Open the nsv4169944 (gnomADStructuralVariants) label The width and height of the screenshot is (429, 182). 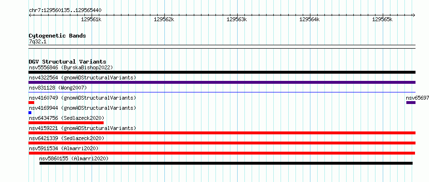pos(82,108)
